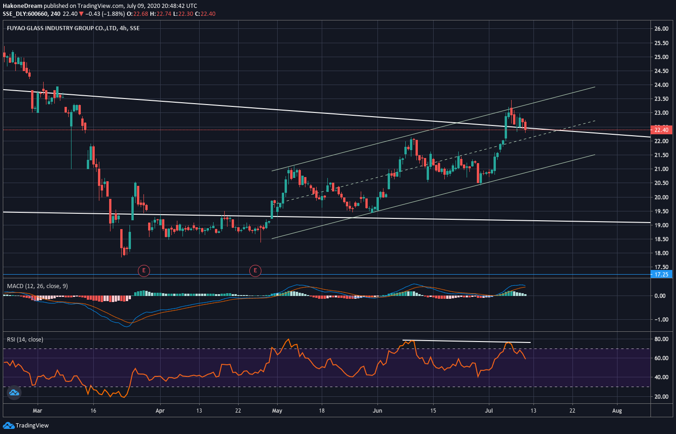The width and height of the screenshot is (676, 434).
Task: Click the May date label on time axis
Action: pyautogui.click(x=277, y=410)
